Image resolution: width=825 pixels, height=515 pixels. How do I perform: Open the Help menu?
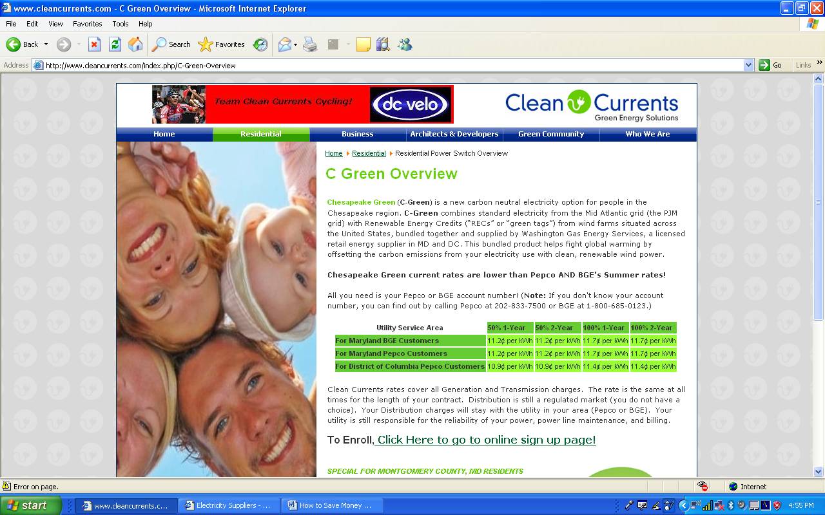[x=146, y=24]
